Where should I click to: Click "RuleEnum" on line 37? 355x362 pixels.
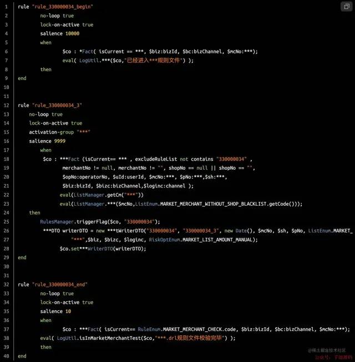[x=149, y=329]
